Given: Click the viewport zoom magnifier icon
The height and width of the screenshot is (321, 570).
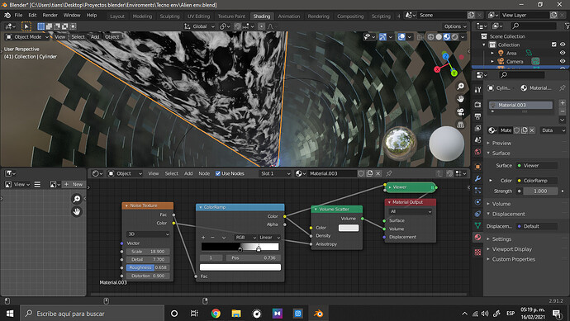Looking at the screenshot, I should [x=461, y=86].
